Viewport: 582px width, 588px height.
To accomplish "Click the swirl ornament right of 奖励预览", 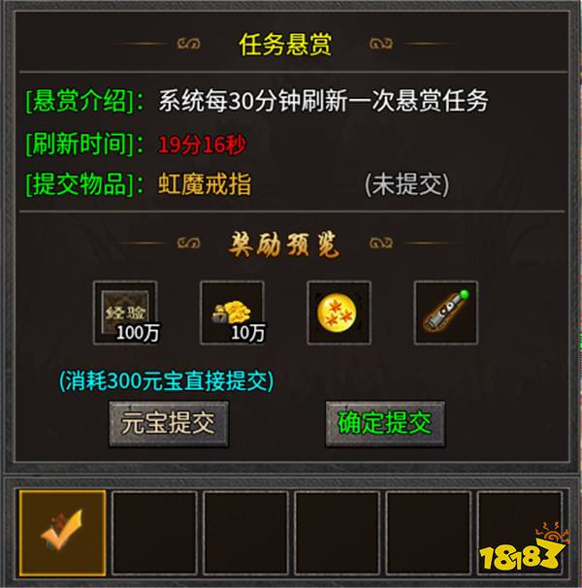I will [x=381, y=243].
